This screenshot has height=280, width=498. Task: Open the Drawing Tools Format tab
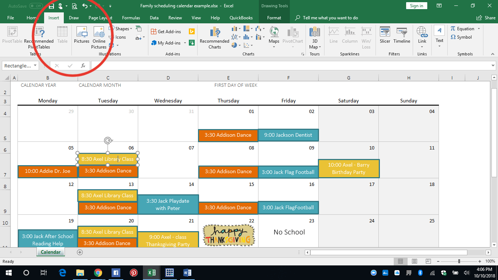(274, 17)
